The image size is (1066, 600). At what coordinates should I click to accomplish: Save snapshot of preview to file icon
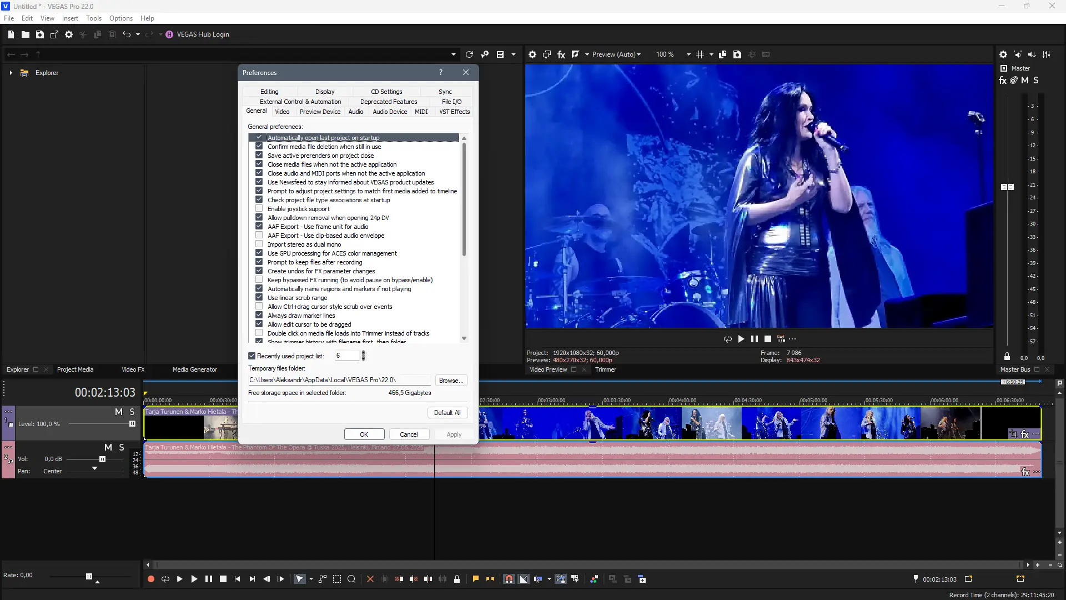click(737, 54)
